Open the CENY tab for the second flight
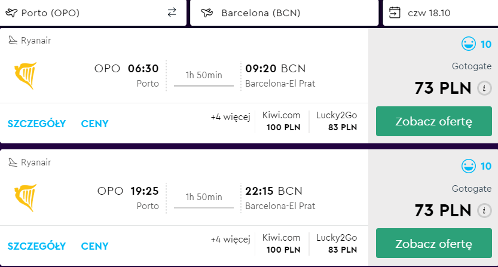This screenshot has height=267, width=498. pos(95,245)
